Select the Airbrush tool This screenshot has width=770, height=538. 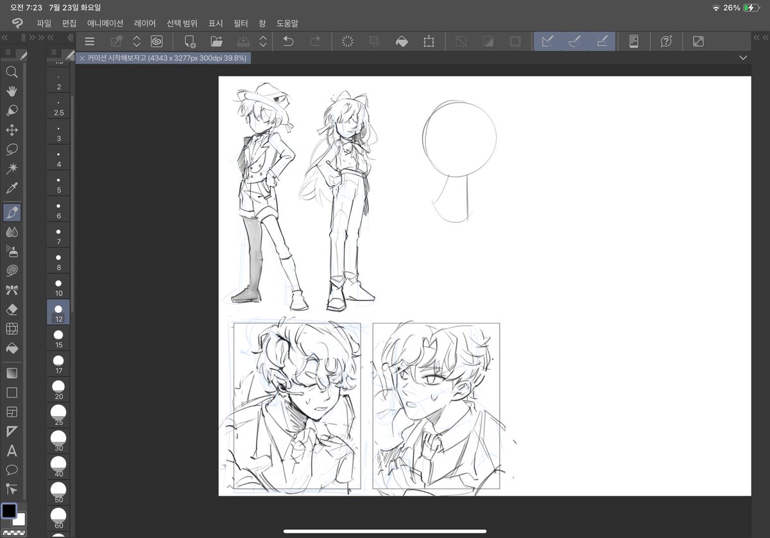coord(12,251)
